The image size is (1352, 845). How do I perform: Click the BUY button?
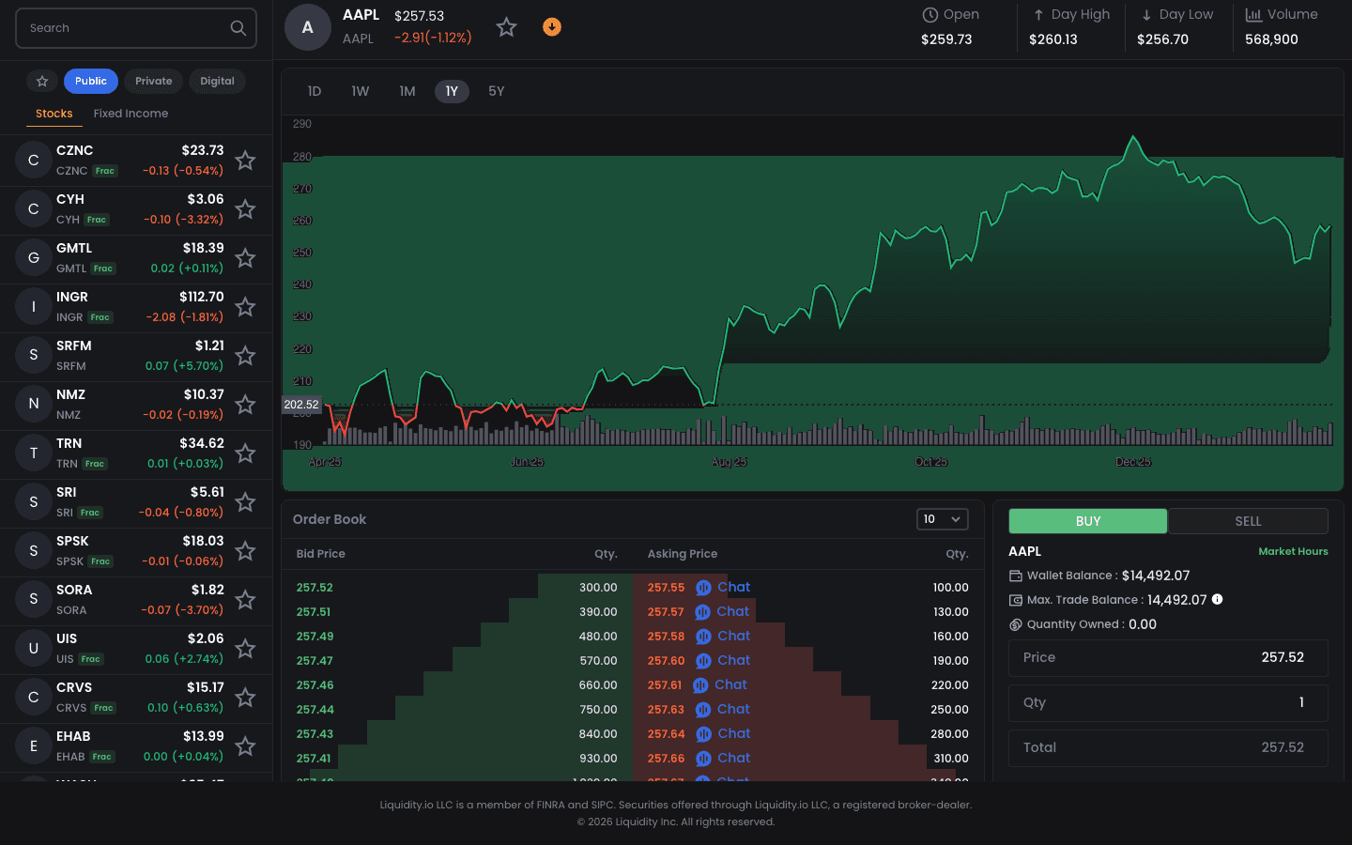point(1087,520)
